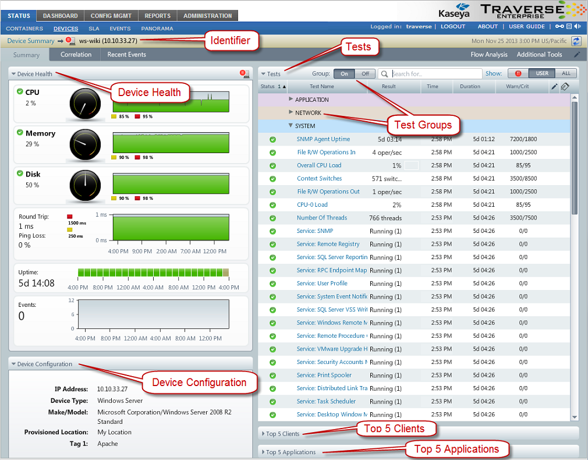588x460 pixels.
Task: Click the device alert icon in Device Health header
Action: (x=245, y=74)
